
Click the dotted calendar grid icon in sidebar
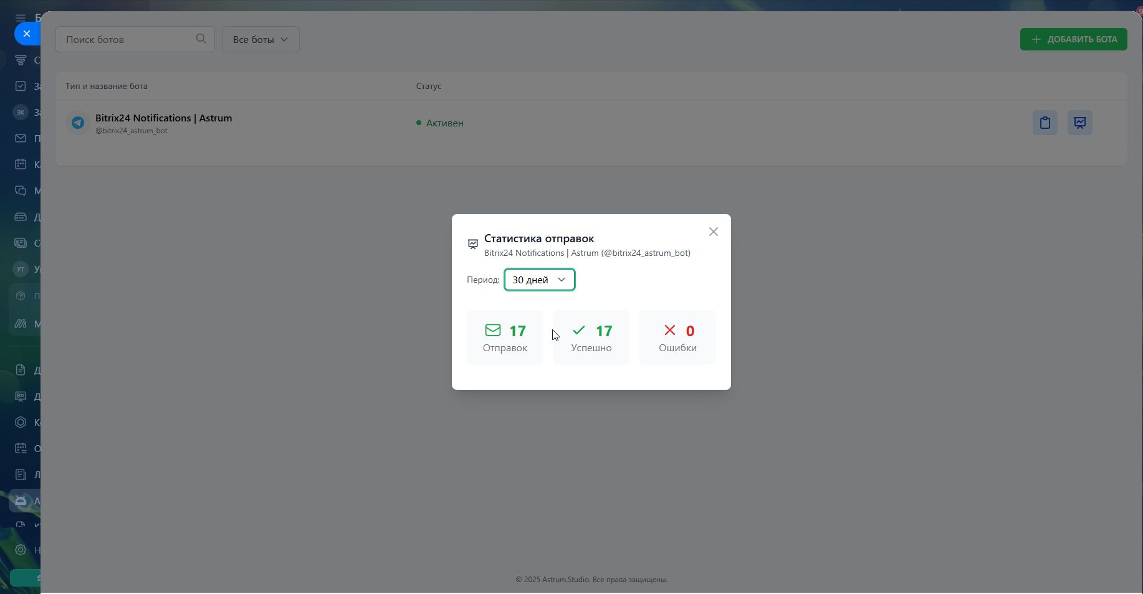[21, 448]
